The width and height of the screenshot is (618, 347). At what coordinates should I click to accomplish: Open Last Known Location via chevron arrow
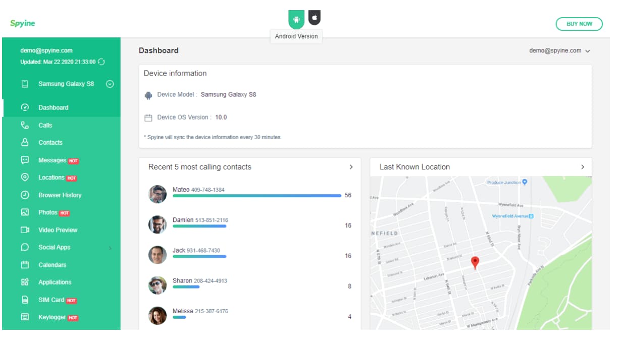coord(583,167)
